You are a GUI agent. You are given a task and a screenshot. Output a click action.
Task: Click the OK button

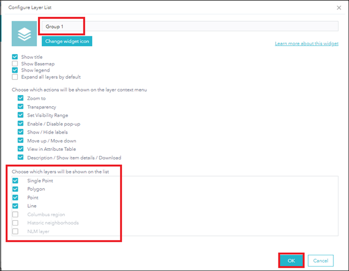[291, 260]
